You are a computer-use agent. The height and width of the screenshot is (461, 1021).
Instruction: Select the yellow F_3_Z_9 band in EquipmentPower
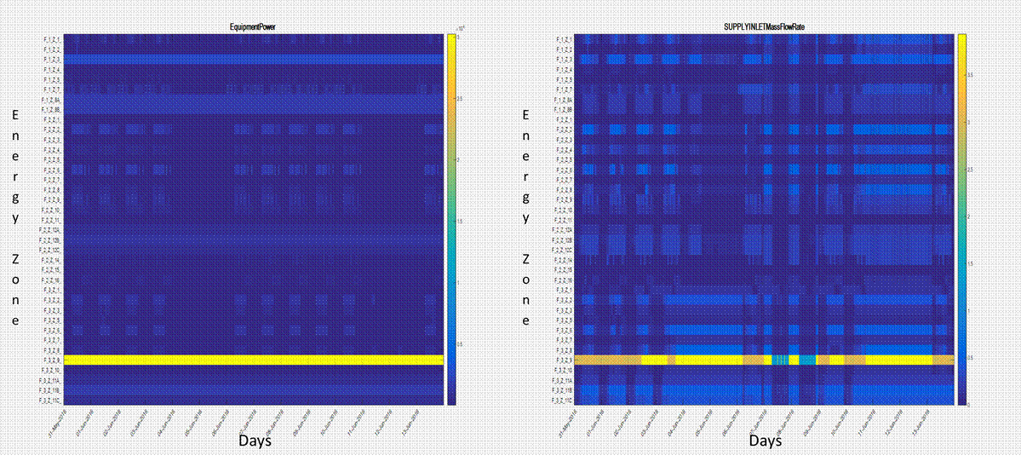click(254, 360)
